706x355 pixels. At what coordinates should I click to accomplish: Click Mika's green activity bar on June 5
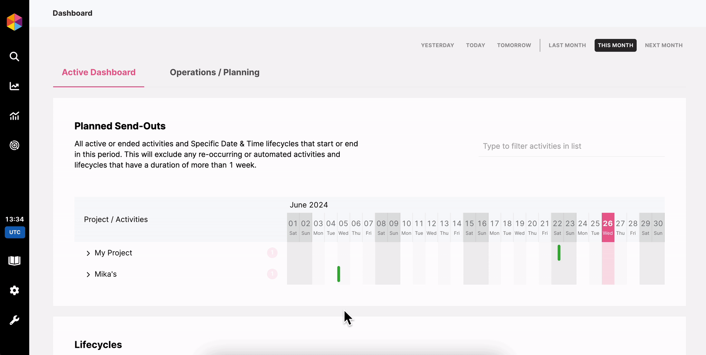(x=339, y=274)
